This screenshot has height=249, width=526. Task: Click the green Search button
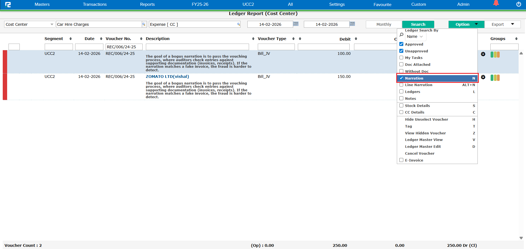(418, 24)
